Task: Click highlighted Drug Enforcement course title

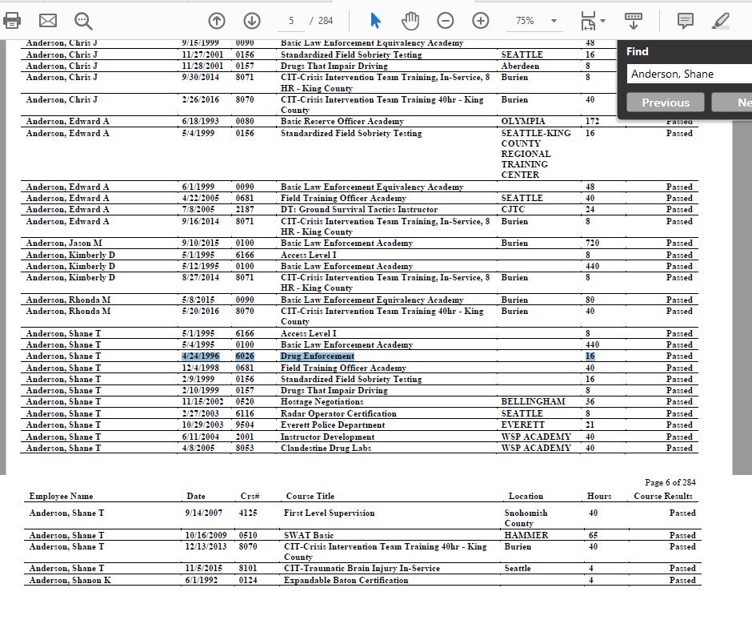Action: click(x=318, y=356)
